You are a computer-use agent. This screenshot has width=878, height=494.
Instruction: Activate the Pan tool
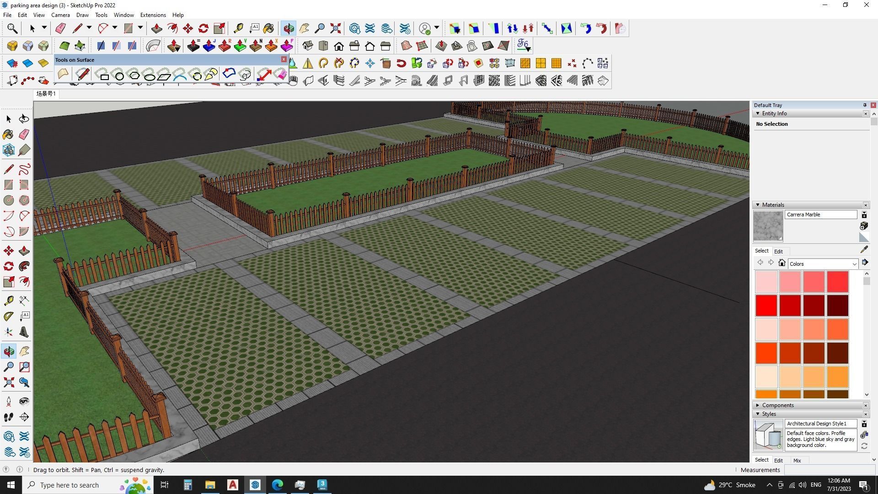click(x=24, y=351)
